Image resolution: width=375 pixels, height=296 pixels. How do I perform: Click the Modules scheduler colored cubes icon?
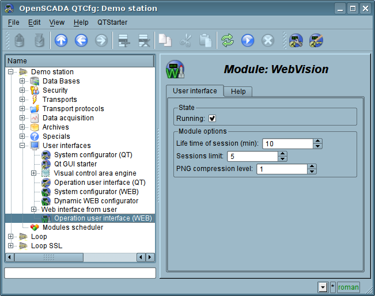tap(35, 227)
